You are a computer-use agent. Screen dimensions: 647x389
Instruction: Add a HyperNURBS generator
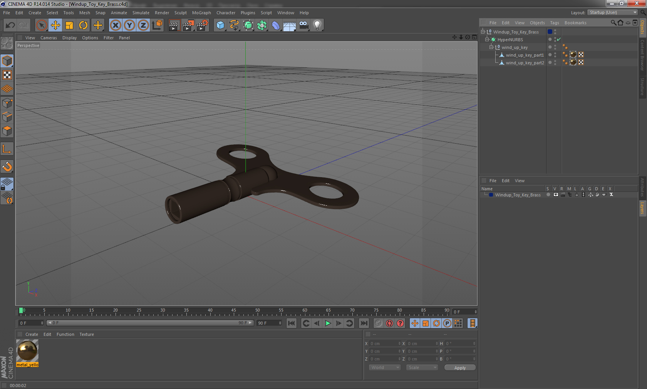pyautogui.click(x=248, y=25)
